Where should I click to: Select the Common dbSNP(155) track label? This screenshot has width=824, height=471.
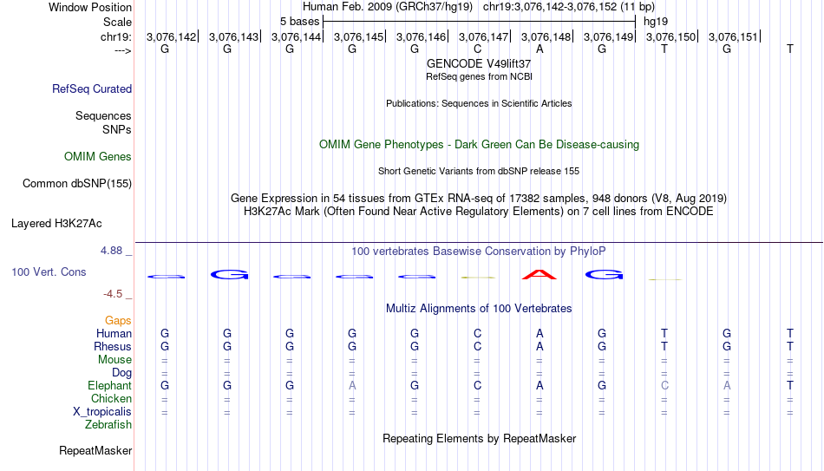(x=76, y=184)
